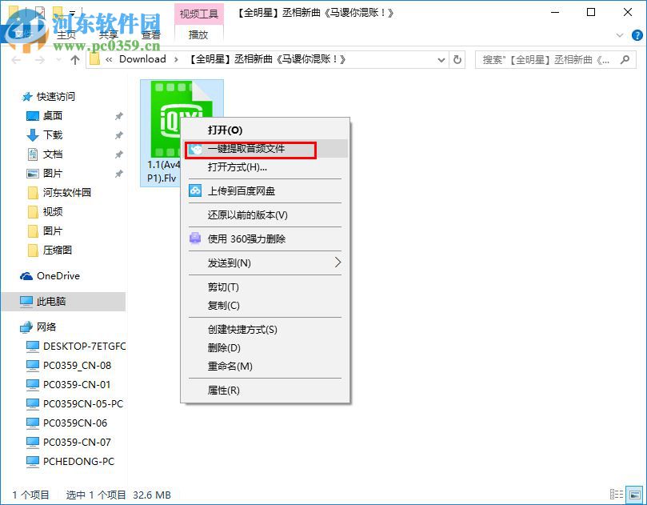Open the address bar dropdown arrow
The height and width of the screenshot is (505, 647).
click(x=441, y=59)
